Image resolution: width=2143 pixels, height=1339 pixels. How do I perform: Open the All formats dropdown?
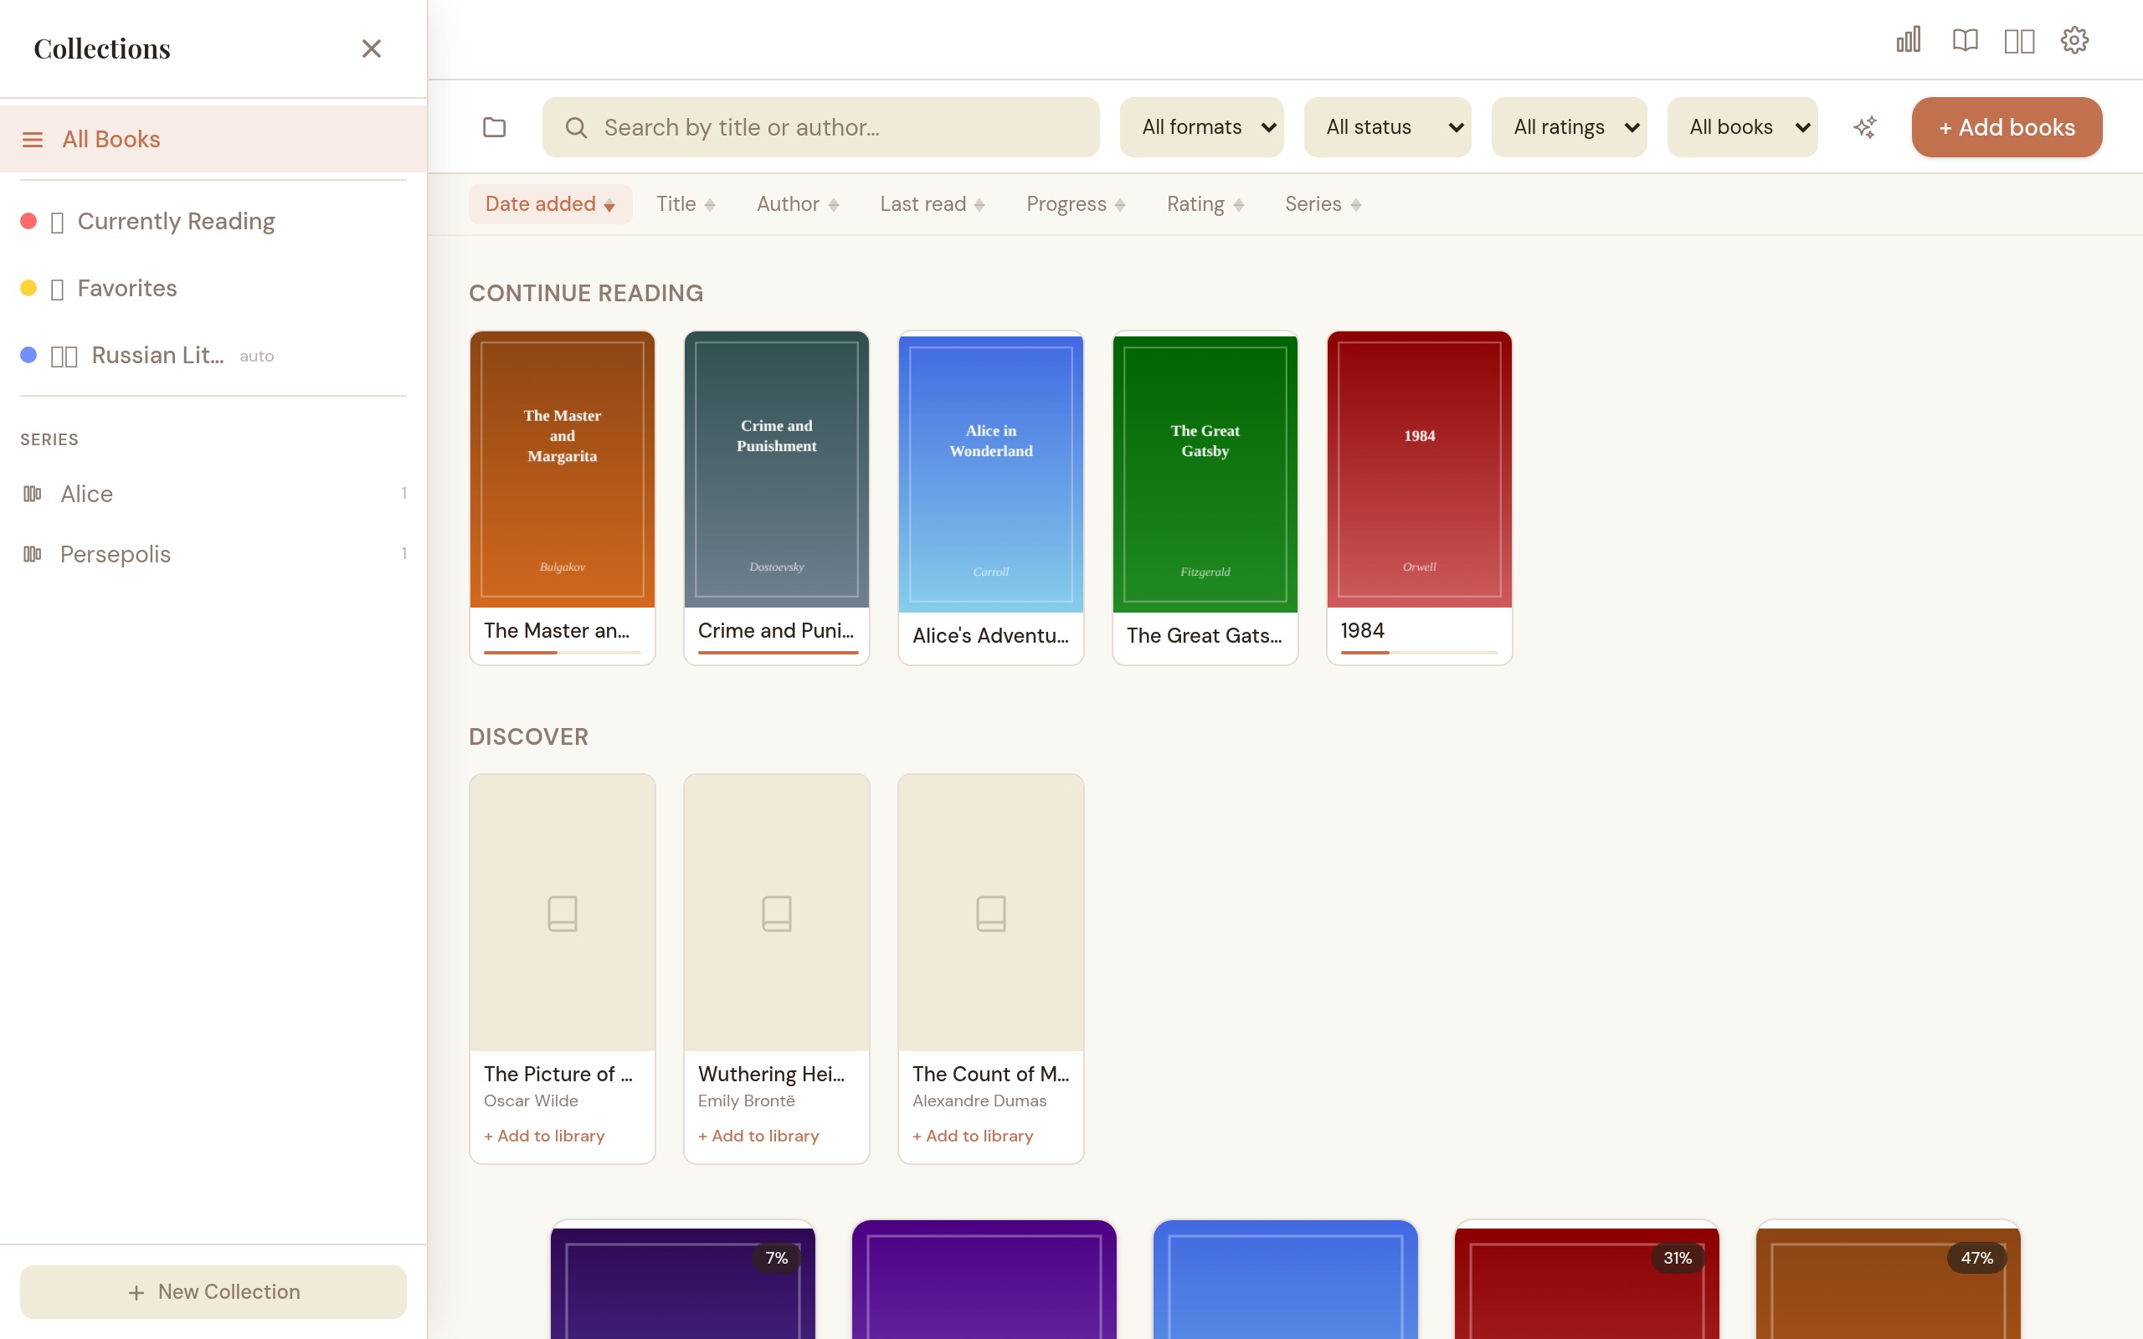tap(1200, 126)
